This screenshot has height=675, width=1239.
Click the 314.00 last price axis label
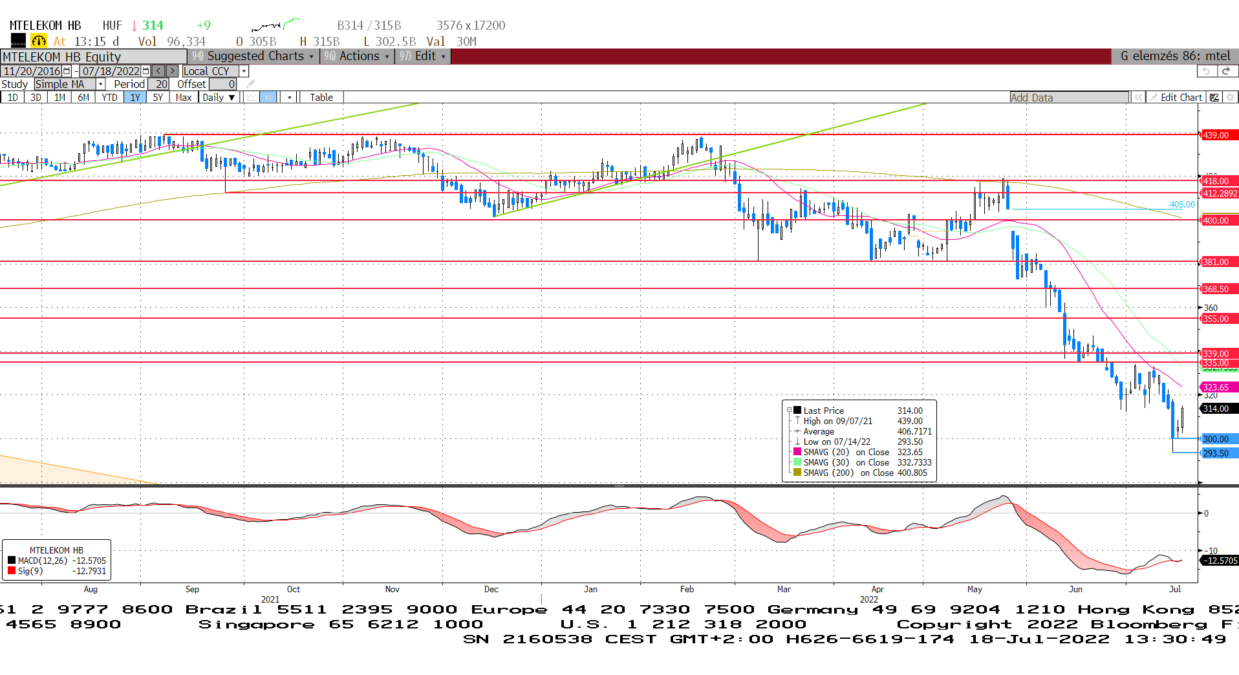[1220, 409]
